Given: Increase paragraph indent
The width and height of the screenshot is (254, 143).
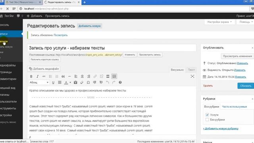Looking at the screenshot, I should coord(101,83).
